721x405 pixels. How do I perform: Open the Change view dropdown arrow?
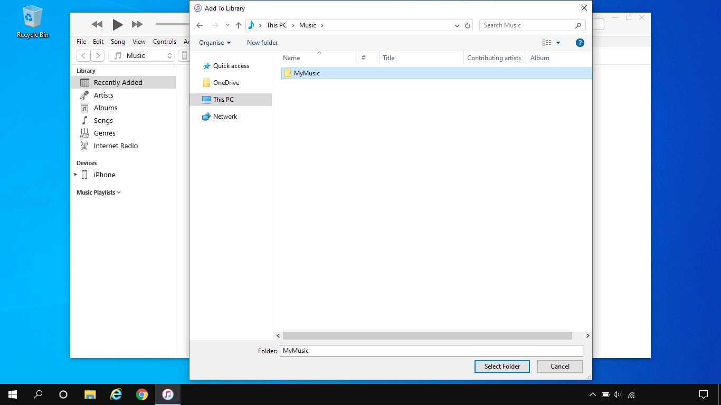tap(558, 42)
